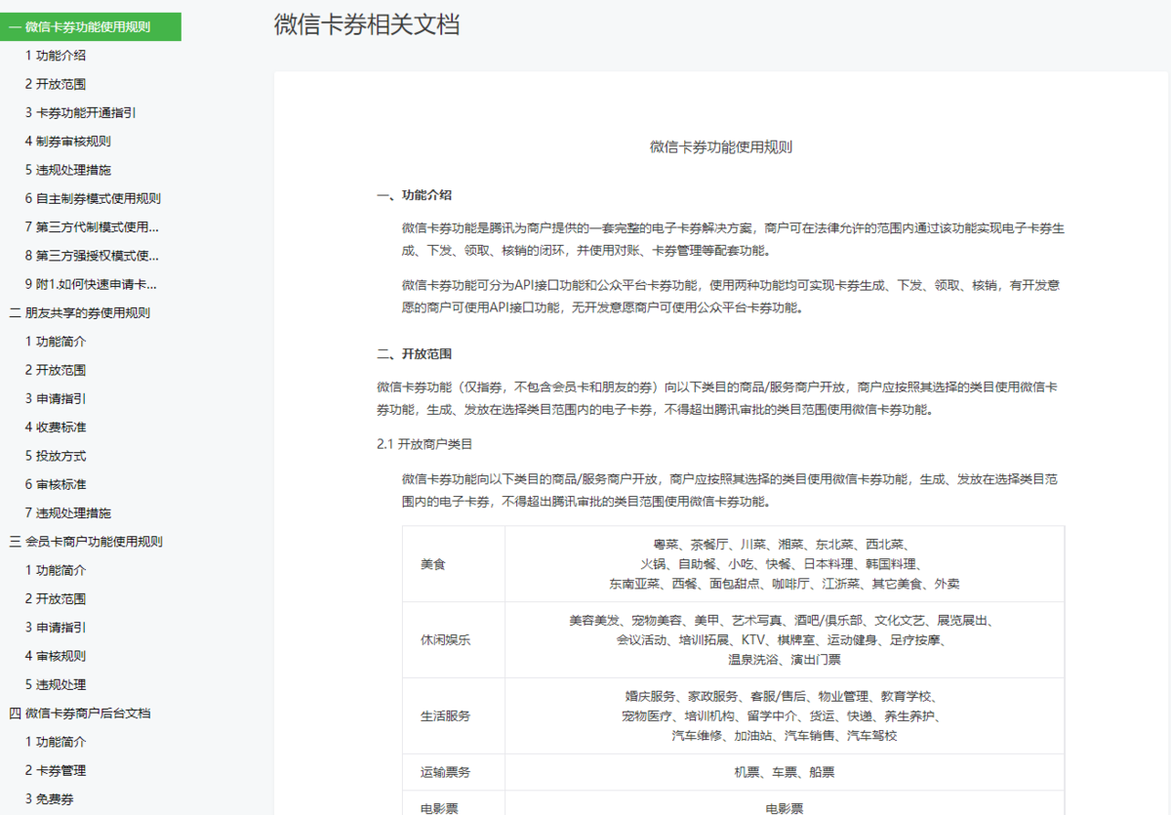1171x815 pixels.
Task: Open the 1 功能介绍 sidebar entry
Action: [56, 56]
